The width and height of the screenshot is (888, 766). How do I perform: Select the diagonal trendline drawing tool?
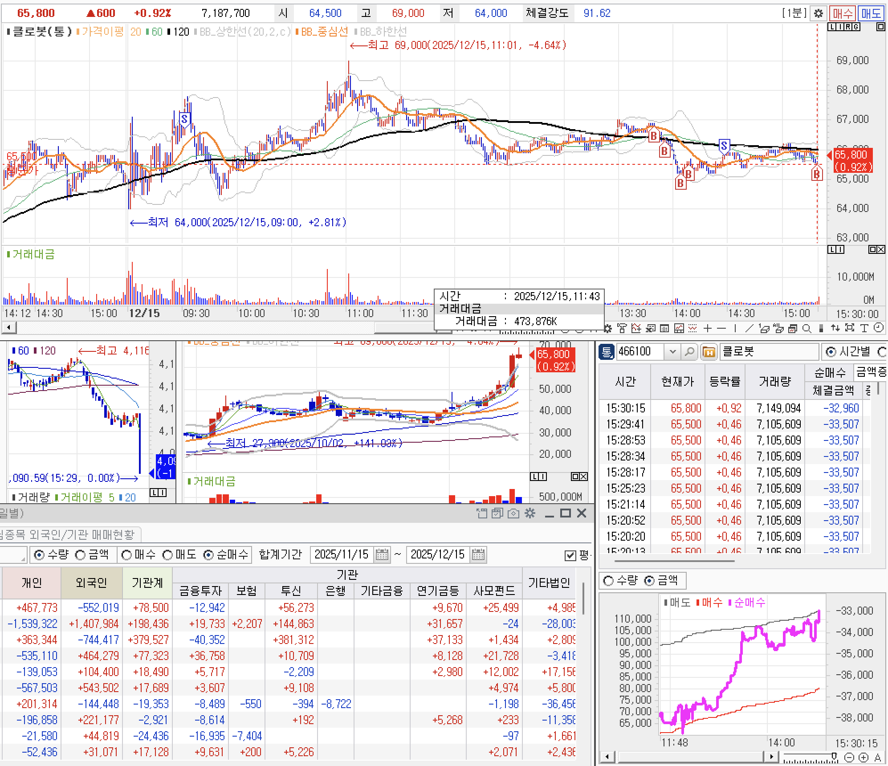tap(749, 329)
